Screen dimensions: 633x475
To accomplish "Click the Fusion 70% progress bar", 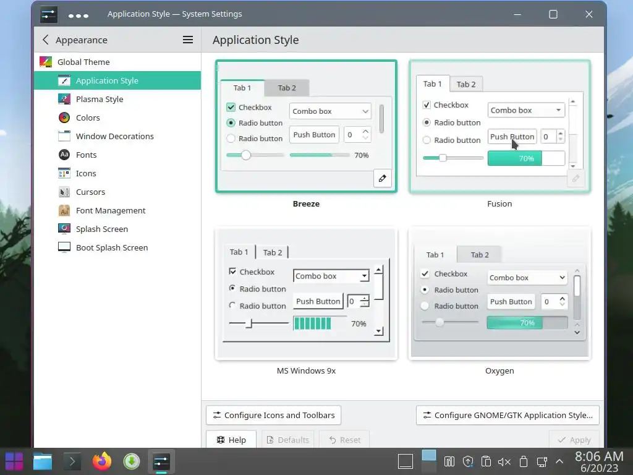I will tap(526, 158).
